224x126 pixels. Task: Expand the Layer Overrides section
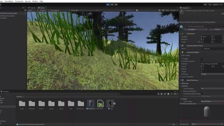187,77
